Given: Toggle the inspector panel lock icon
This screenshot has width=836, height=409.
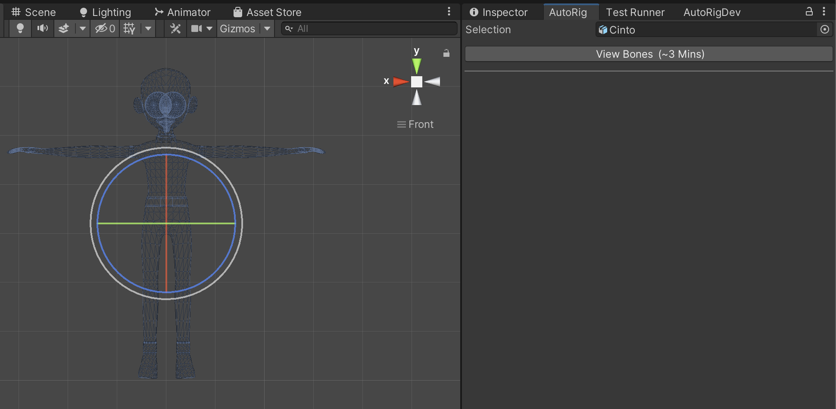Looking at the screenshot, I should coord(809,12).
